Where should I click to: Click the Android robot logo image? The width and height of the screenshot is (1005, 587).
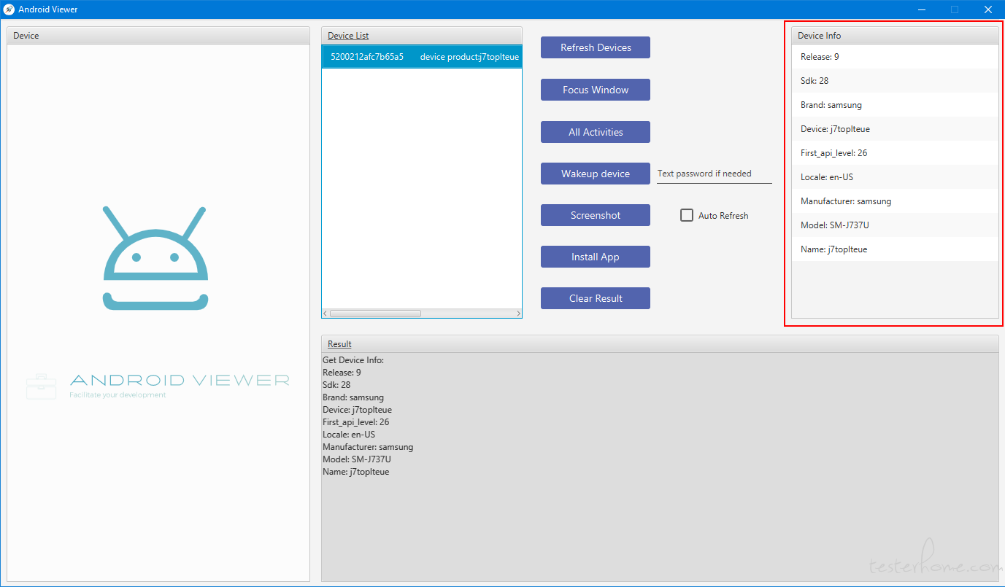pyautogui.click(x=155, y=258)
